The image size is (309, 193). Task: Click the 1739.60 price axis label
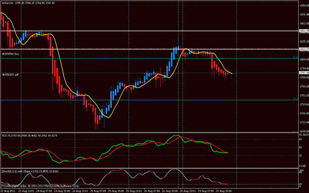pyautogui.click(x=304, y=104)
